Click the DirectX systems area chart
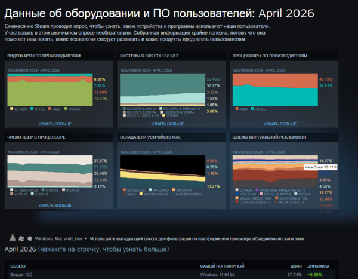Screen dimensions: 358x279 [162, 90]
